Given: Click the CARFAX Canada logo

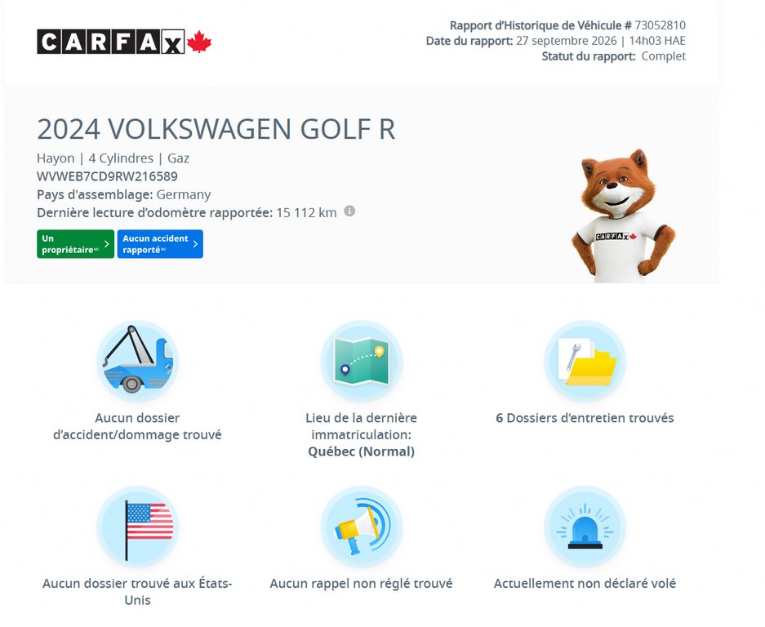Looking at the screenshot, I should (124, 42).
